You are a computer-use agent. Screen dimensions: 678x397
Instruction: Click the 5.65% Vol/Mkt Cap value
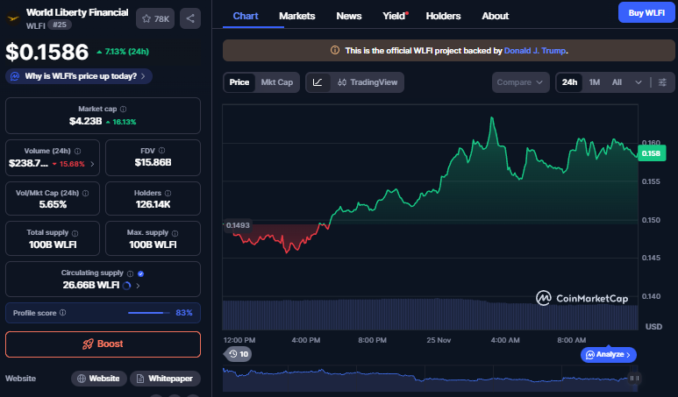(x=53, y=204)
